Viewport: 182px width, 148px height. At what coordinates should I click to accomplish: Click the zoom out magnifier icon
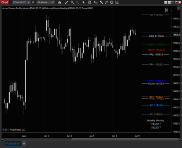point(77,2)
